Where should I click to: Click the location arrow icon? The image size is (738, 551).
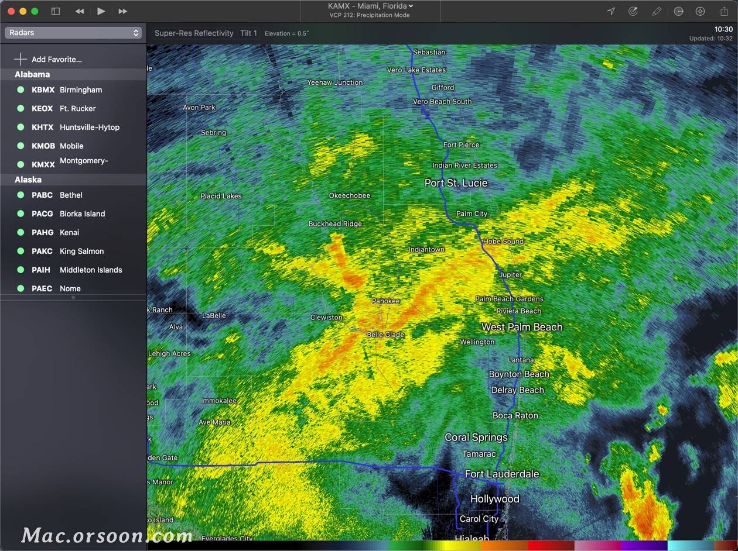tap(611, 11)
